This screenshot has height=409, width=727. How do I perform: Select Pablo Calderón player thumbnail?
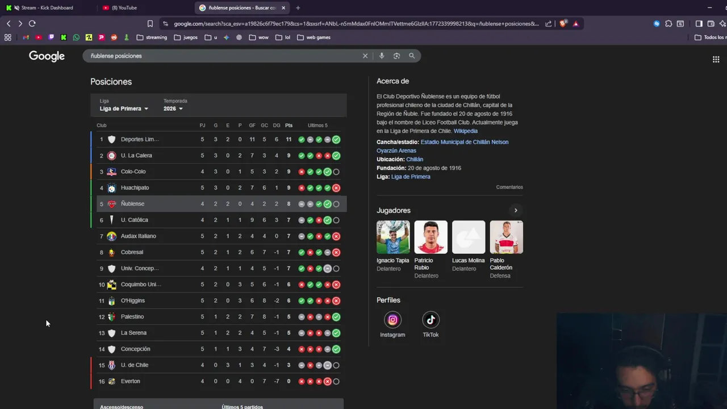[x=506, y=237]
